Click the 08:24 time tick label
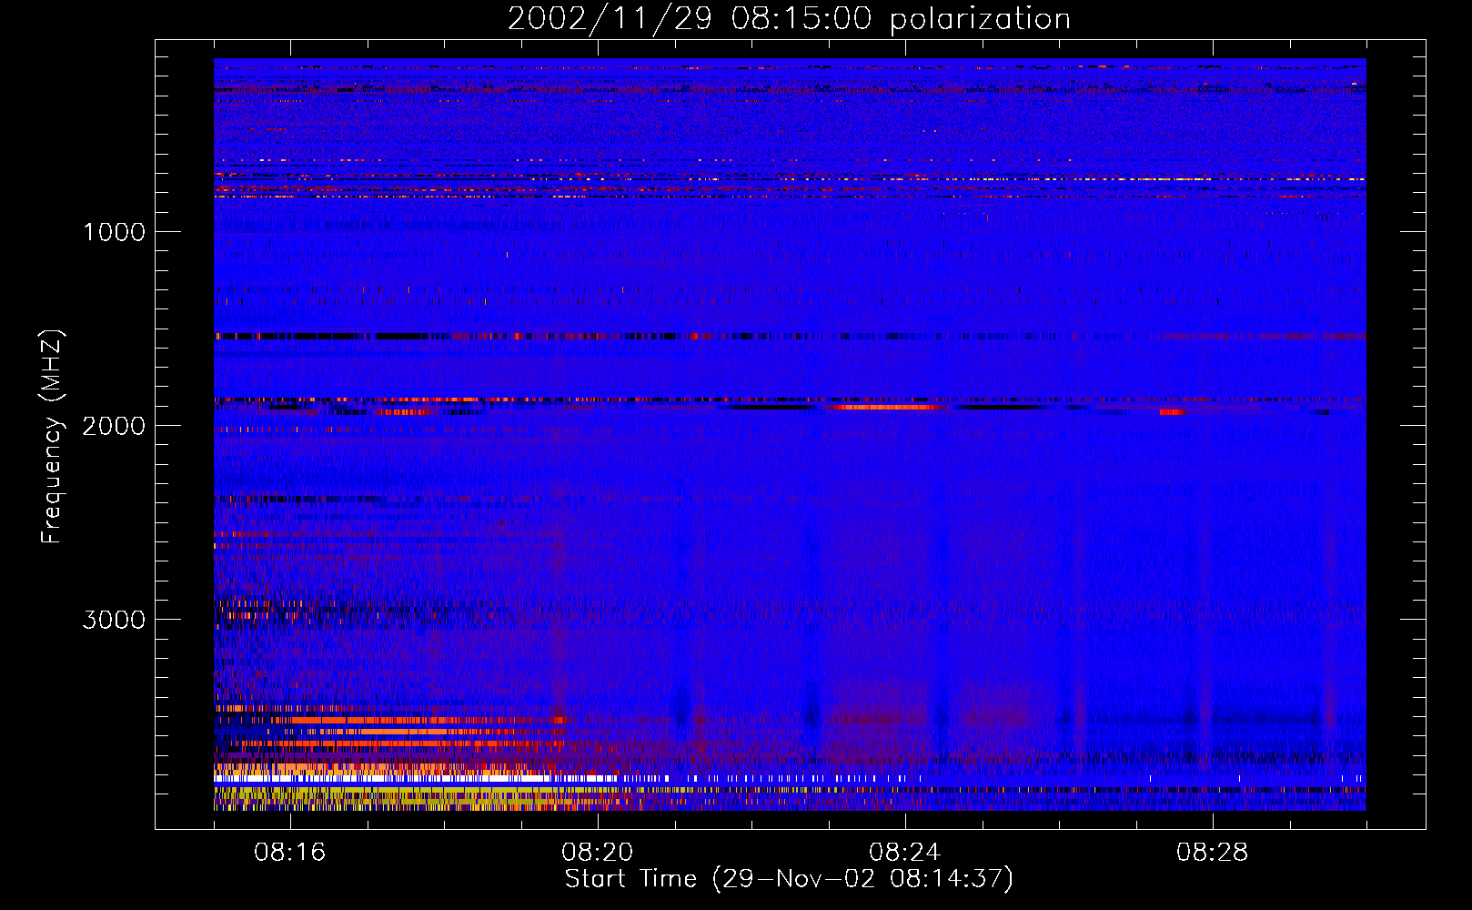 pos(905,853)
